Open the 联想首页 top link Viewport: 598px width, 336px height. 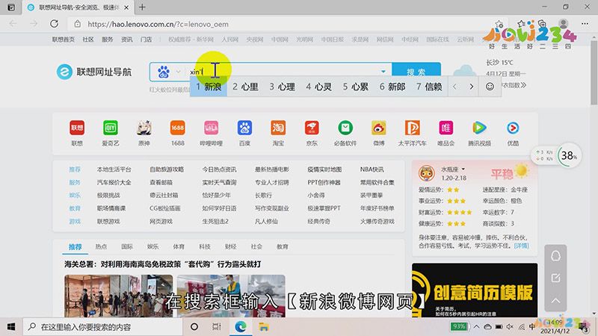(64, 40)
